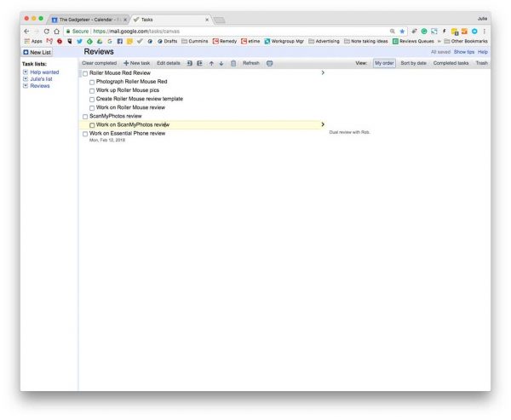The height and width of the screenshot is (420, 511).
Task: Click the lightning bolt extension icon
Action: 444,32
